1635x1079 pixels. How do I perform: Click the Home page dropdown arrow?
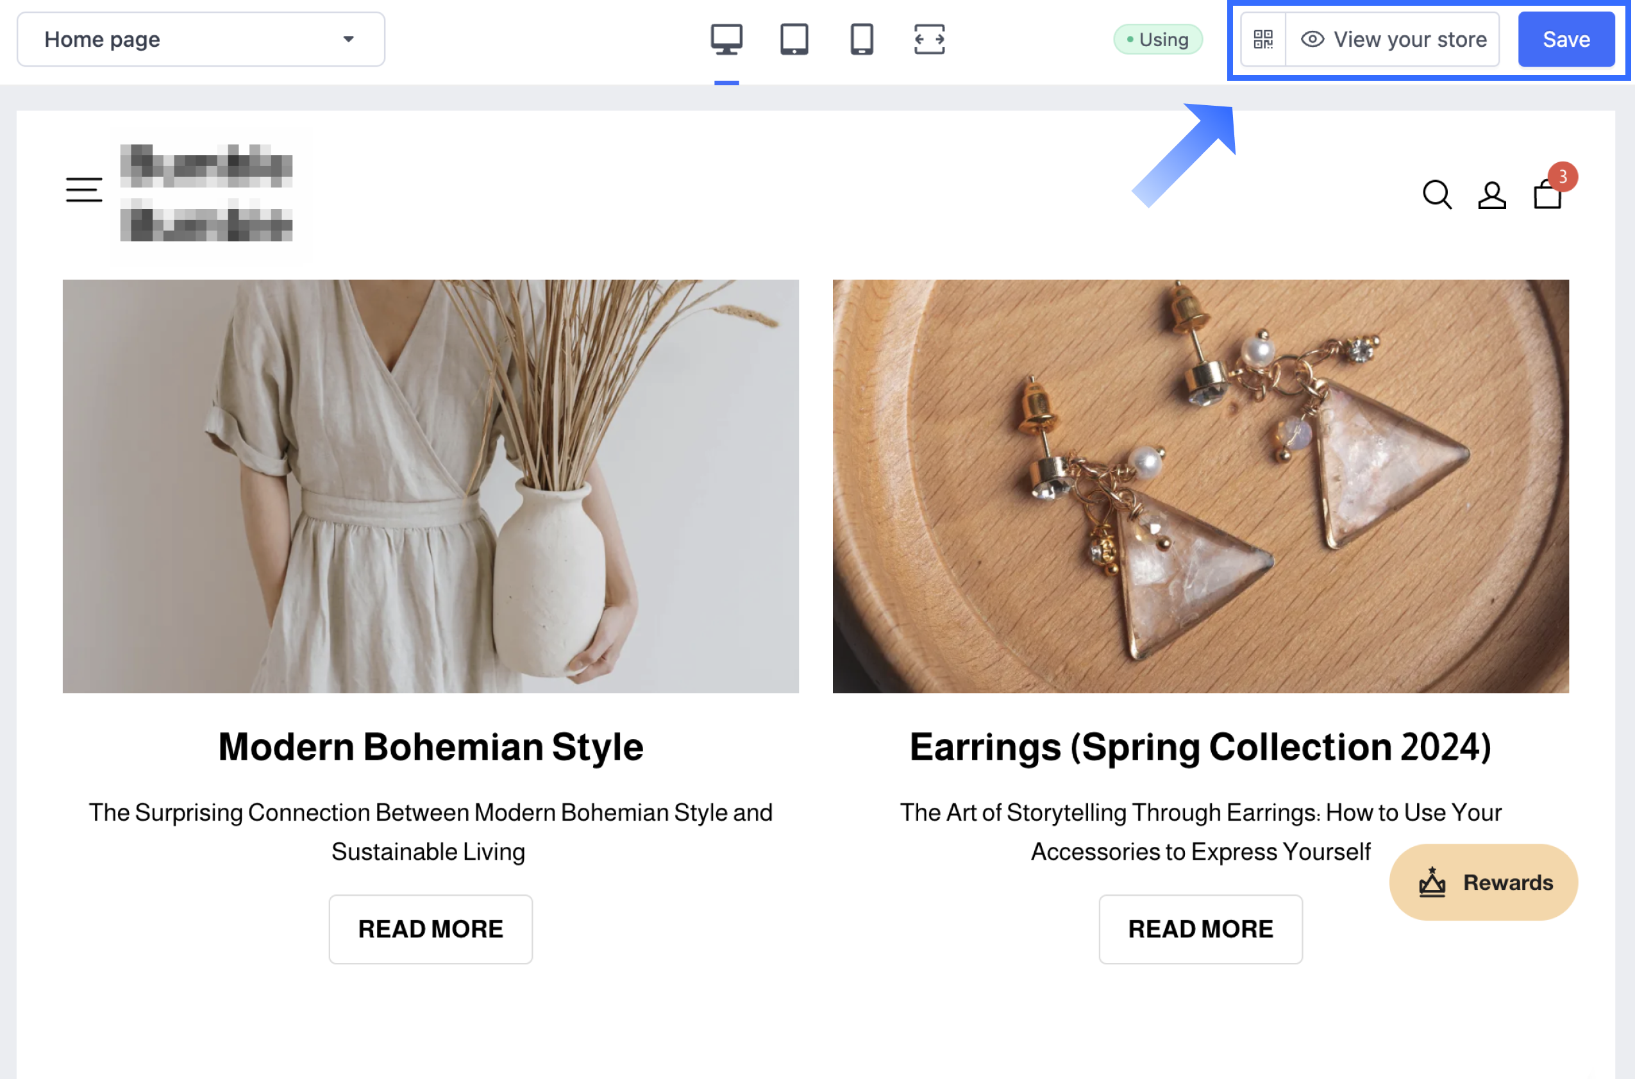[x=349, y=39]
